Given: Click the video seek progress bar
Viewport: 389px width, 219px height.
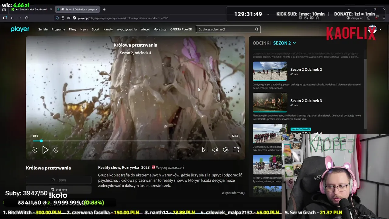Looking at the screenshot, I should coord(135,141).
